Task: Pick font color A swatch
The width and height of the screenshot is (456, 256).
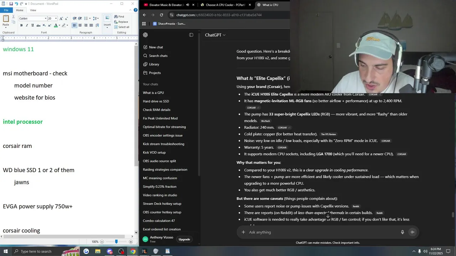Action: point(56,25)
